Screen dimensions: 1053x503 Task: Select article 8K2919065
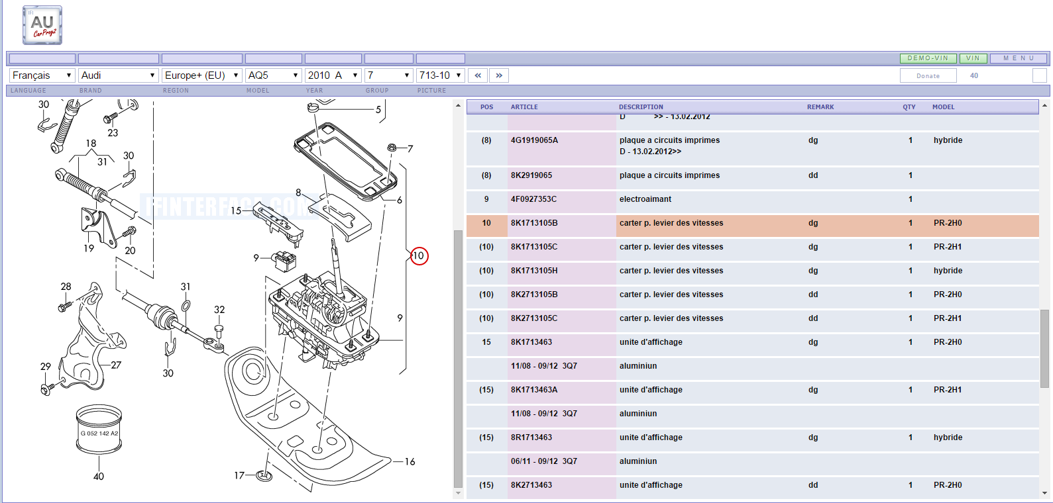[531, 175]
